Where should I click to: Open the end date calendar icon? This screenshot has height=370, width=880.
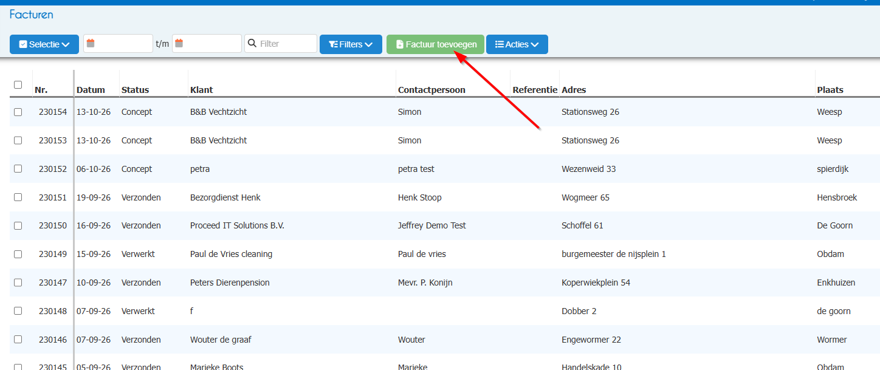[x=179, y=44]
